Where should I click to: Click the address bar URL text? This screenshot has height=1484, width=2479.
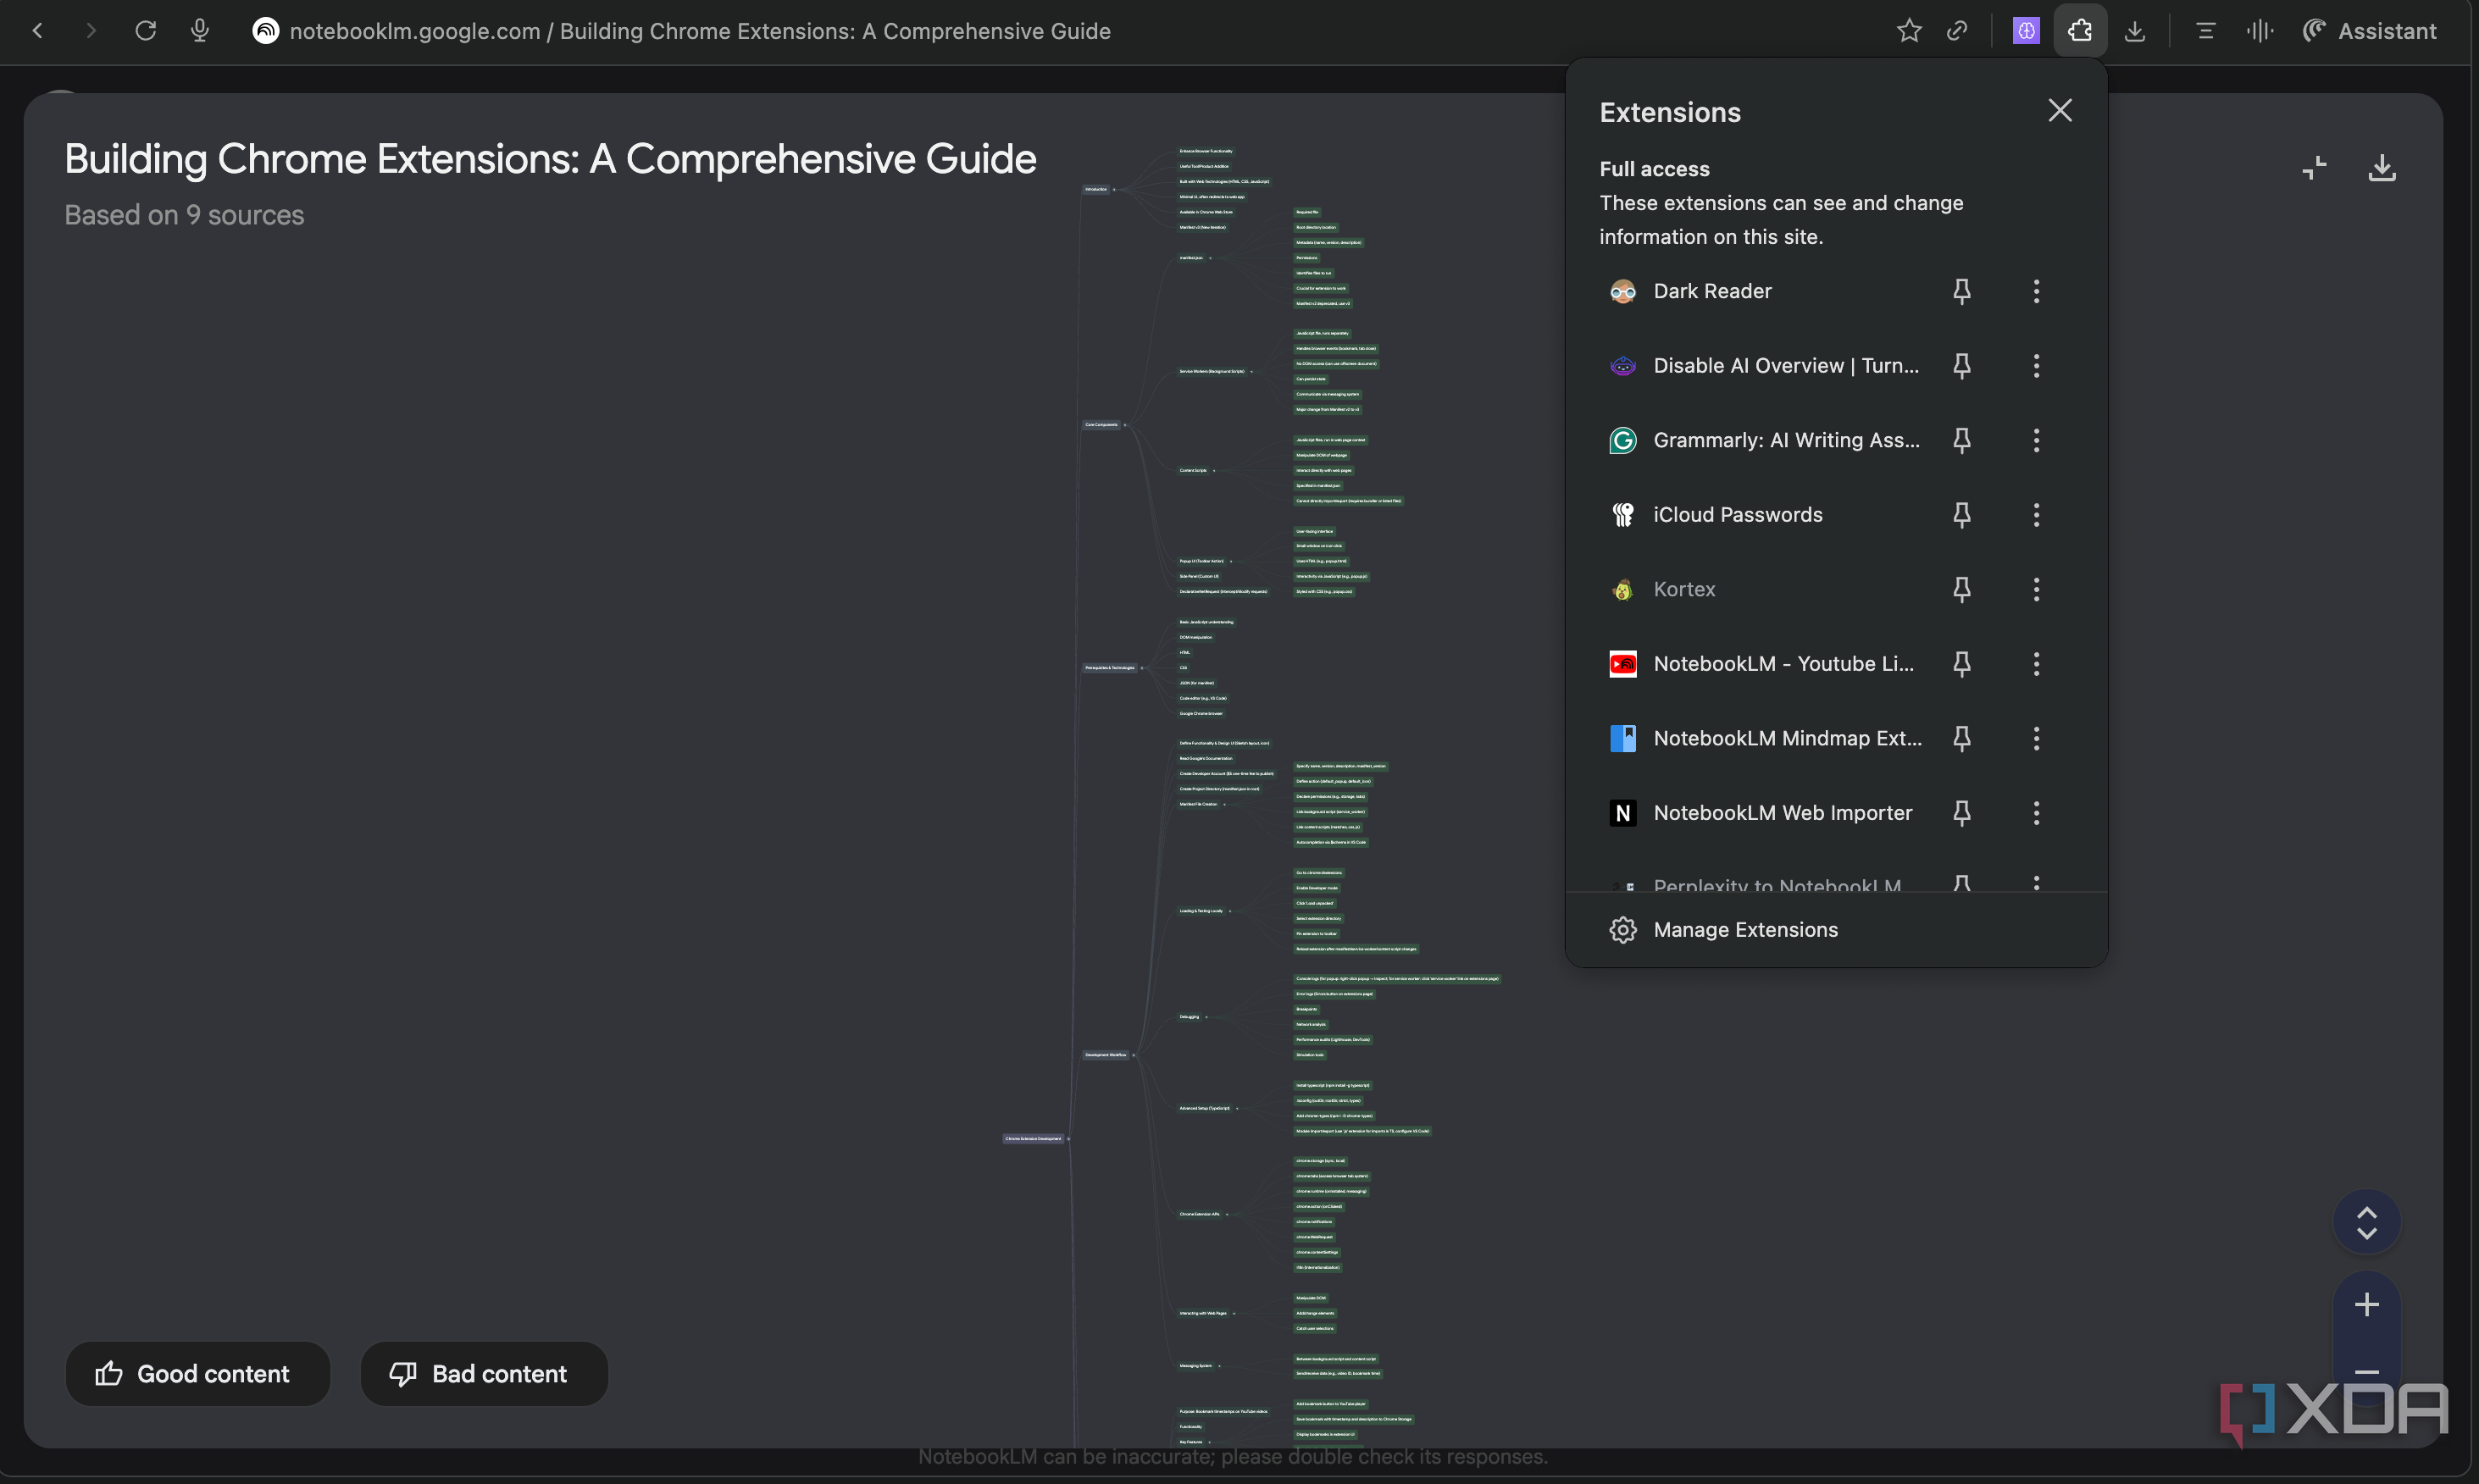[x=700, y=31]
